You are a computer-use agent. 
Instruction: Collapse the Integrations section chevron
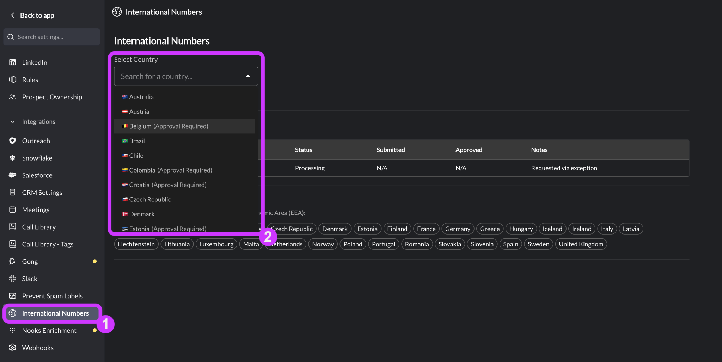[13, 122]
